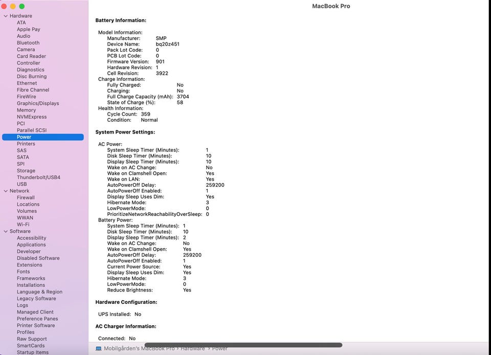Open Volumes under Network
Viewport: 491px width, 355px height.
[27, 211]
